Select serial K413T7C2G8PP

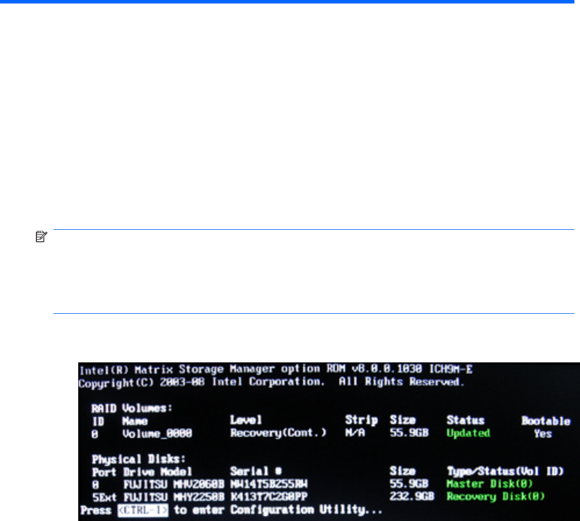pyautogui.click(x=269, y=497)
